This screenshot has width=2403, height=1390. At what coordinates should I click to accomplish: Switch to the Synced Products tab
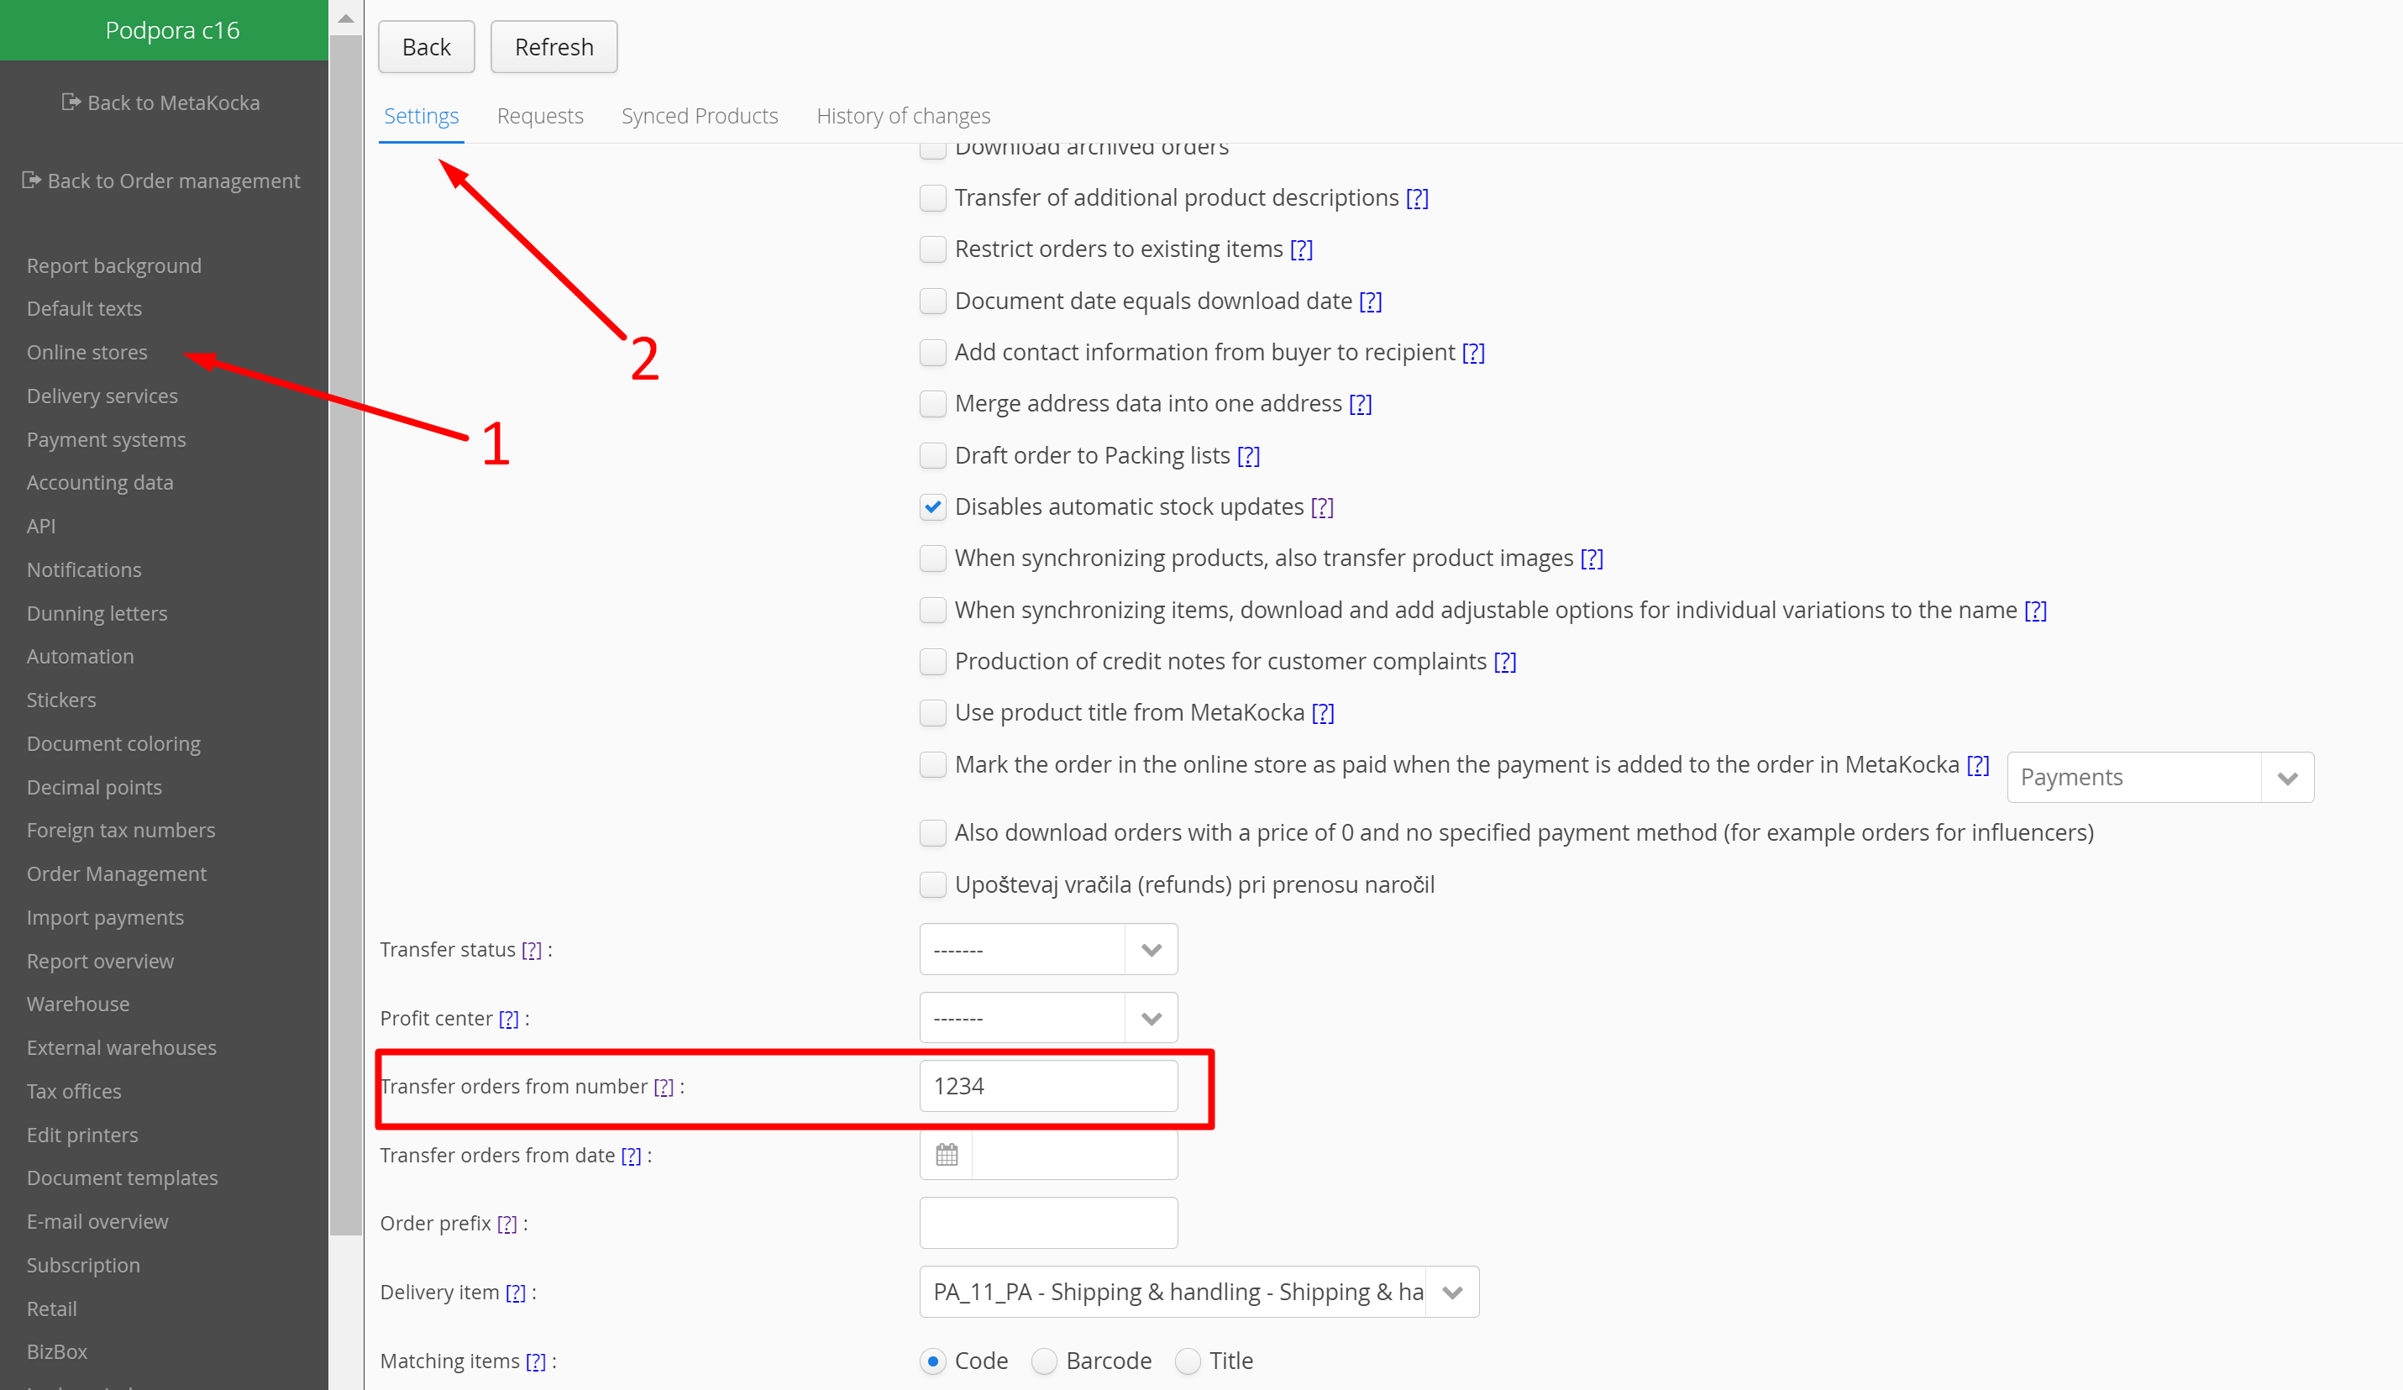click(699, 115)
